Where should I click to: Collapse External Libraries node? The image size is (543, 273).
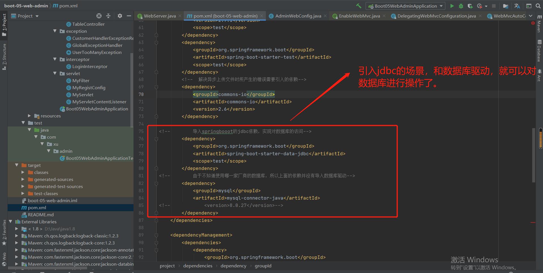pyautogui.click(x=10, y=222)
